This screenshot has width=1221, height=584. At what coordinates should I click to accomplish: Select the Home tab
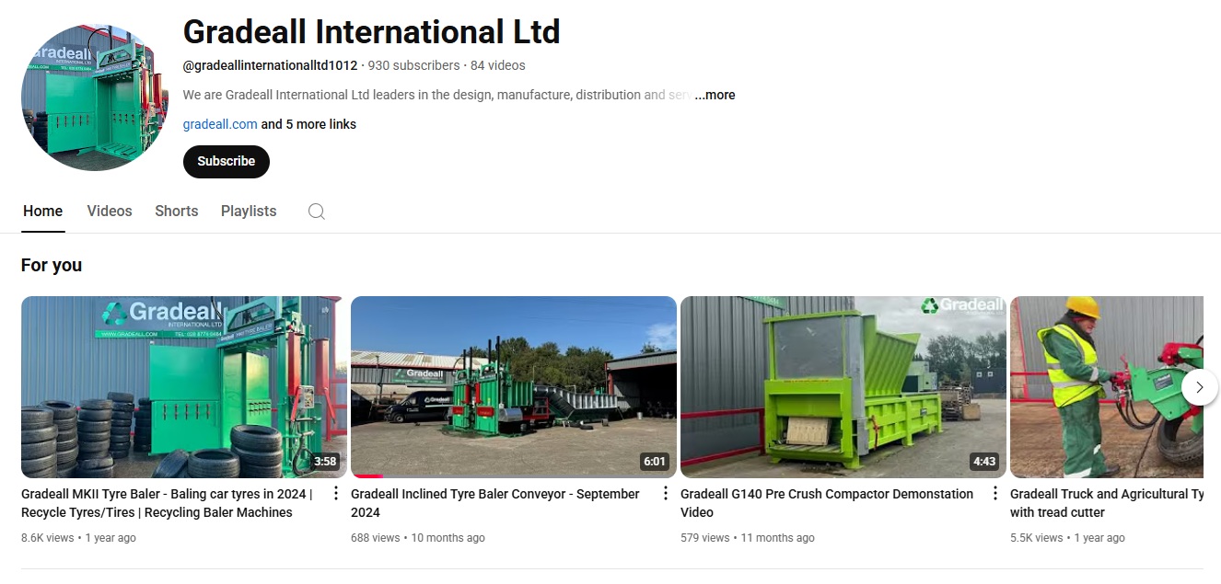[x=42, y=211]
